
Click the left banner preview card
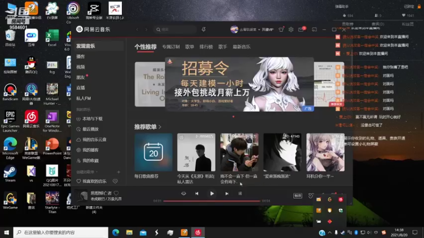coord(150,84)
